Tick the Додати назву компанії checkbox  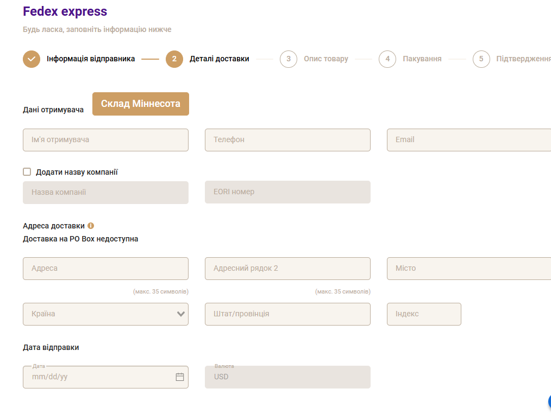[27, 171]
